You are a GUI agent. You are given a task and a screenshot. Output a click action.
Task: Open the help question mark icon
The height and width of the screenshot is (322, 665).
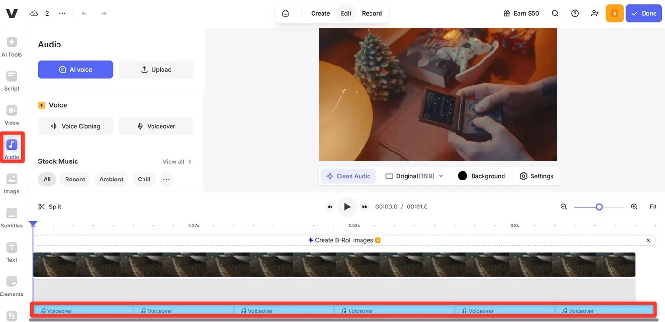575,13
